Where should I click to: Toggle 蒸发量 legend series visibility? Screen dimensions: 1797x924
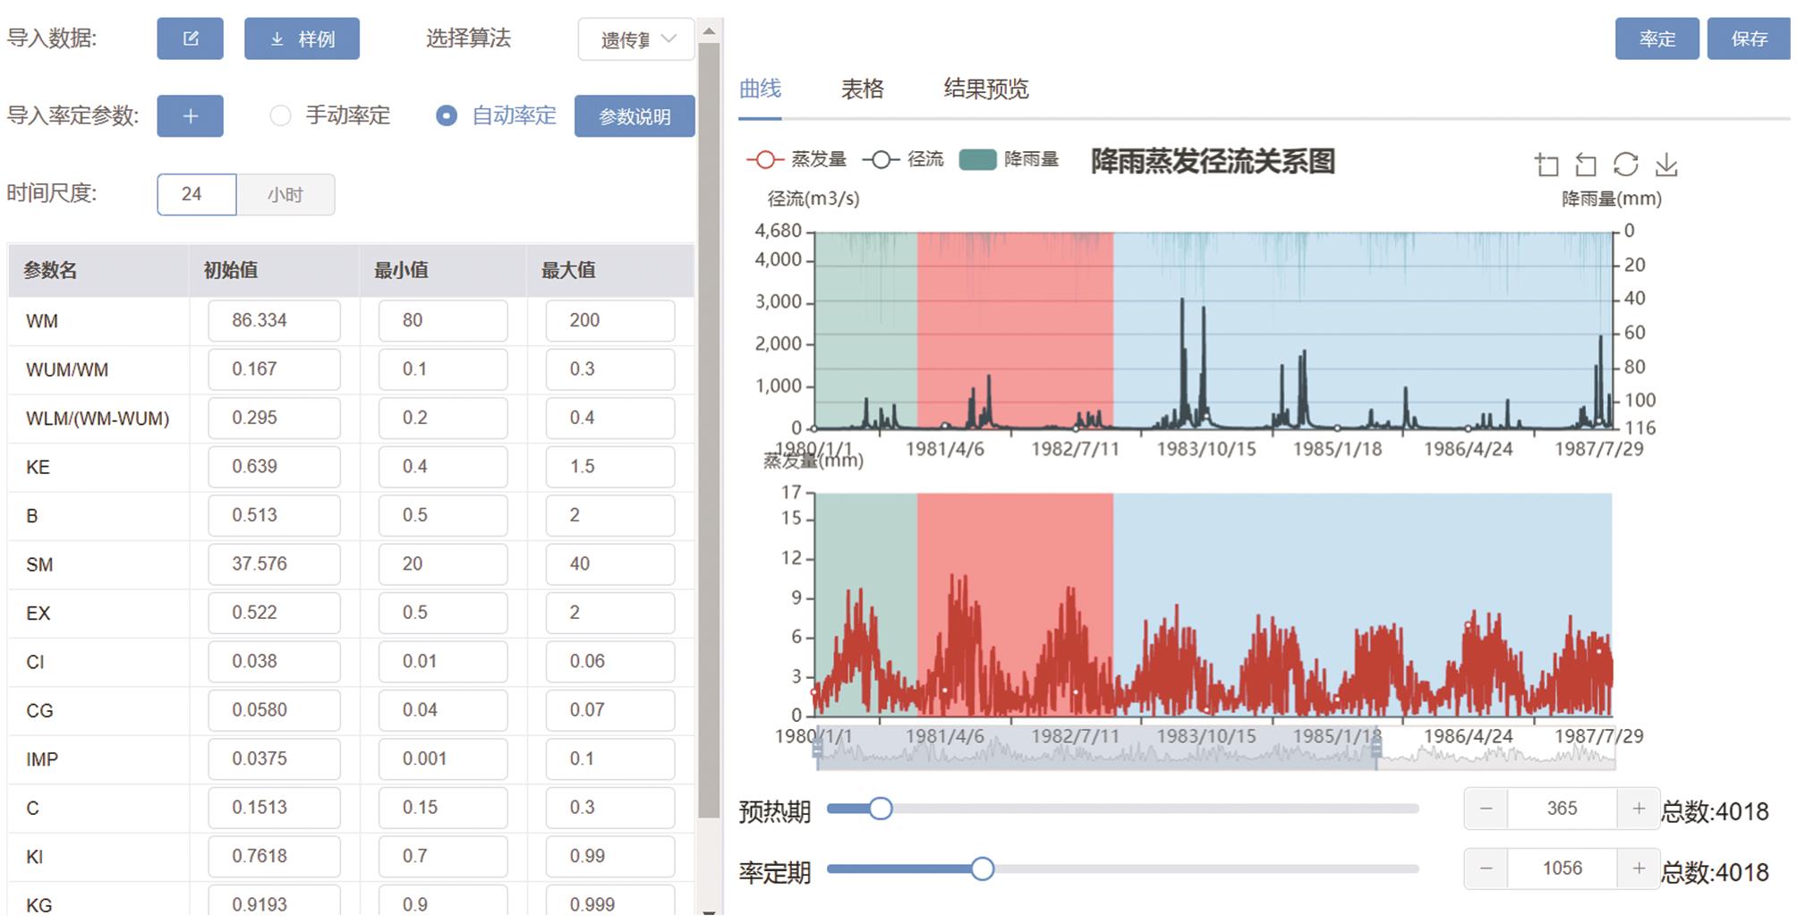pos(796,159)
